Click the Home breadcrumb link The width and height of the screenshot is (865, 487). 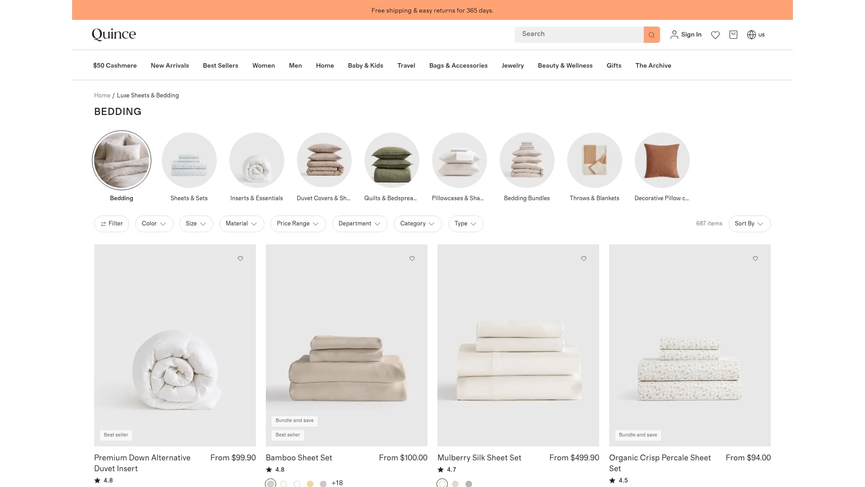102,95
